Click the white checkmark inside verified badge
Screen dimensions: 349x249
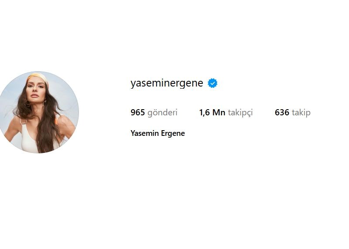point(212,83)
